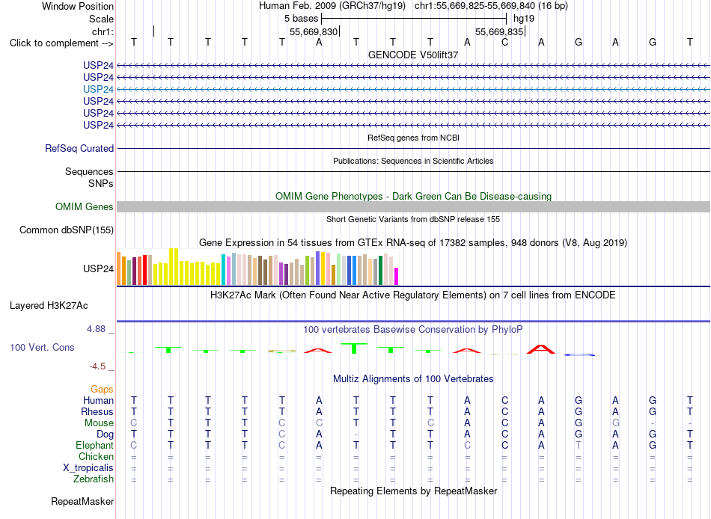Viewport: 711px width, 519px height.
Task: Click the gray T in Elephant row
Action: [x=579, y=446]
